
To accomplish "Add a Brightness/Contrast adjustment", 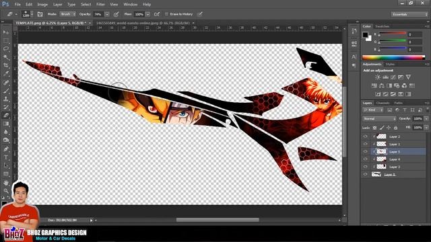I will click(378, 77).
